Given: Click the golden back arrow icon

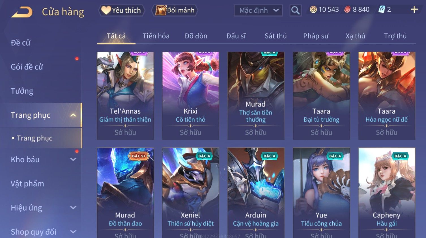Looking at the screenshot, I should pyautogui.click(x=22, y=12).
